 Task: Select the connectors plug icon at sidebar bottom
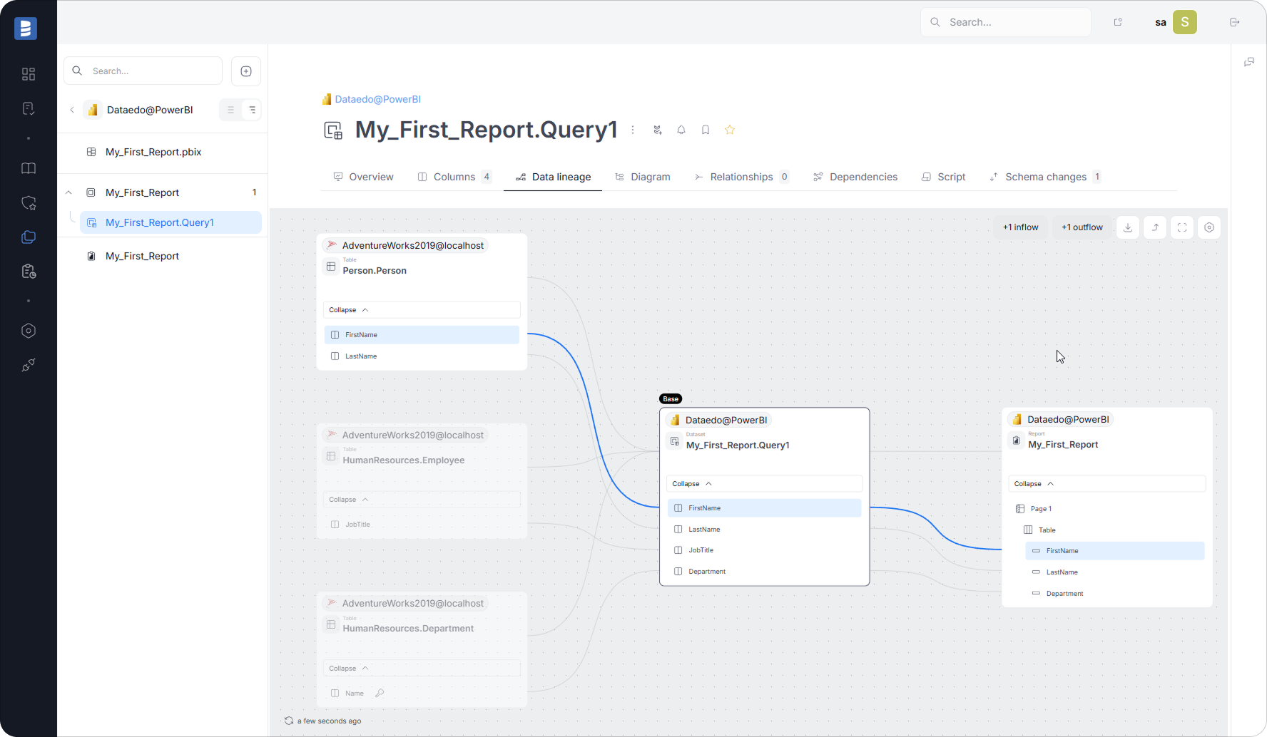coord(29,365)
